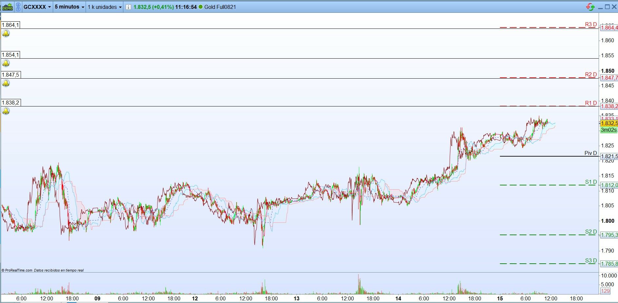
Task: Open the 5 minutos timeframe dropdown
Action: pyautogui.click(x=69, y=7)
